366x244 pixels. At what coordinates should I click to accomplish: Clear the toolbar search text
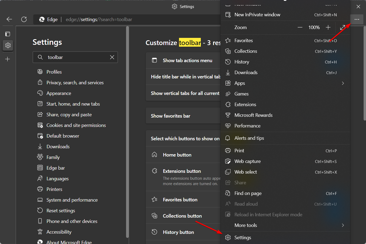(112, 57)
